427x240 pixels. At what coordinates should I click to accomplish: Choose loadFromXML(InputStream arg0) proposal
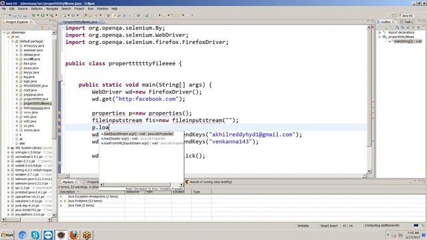pyautogui.click(x=141, y=143)
